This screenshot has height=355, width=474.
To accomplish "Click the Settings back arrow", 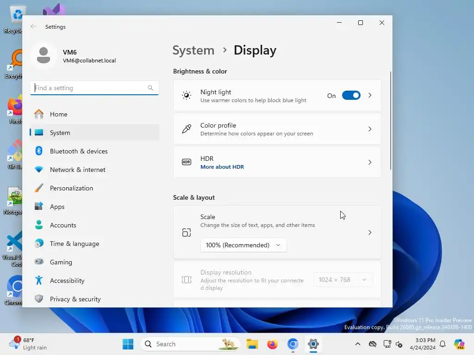I will tap(33, 26).
